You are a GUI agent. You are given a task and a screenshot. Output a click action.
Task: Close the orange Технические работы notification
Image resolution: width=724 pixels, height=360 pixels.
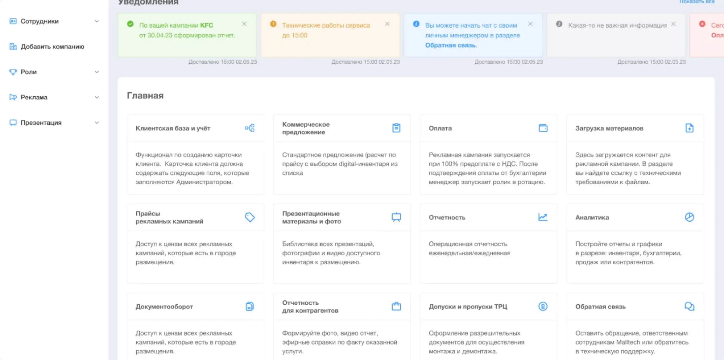387,24
